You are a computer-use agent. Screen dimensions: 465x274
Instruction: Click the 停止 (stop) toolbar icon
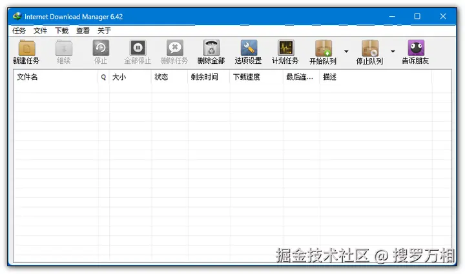101,48
